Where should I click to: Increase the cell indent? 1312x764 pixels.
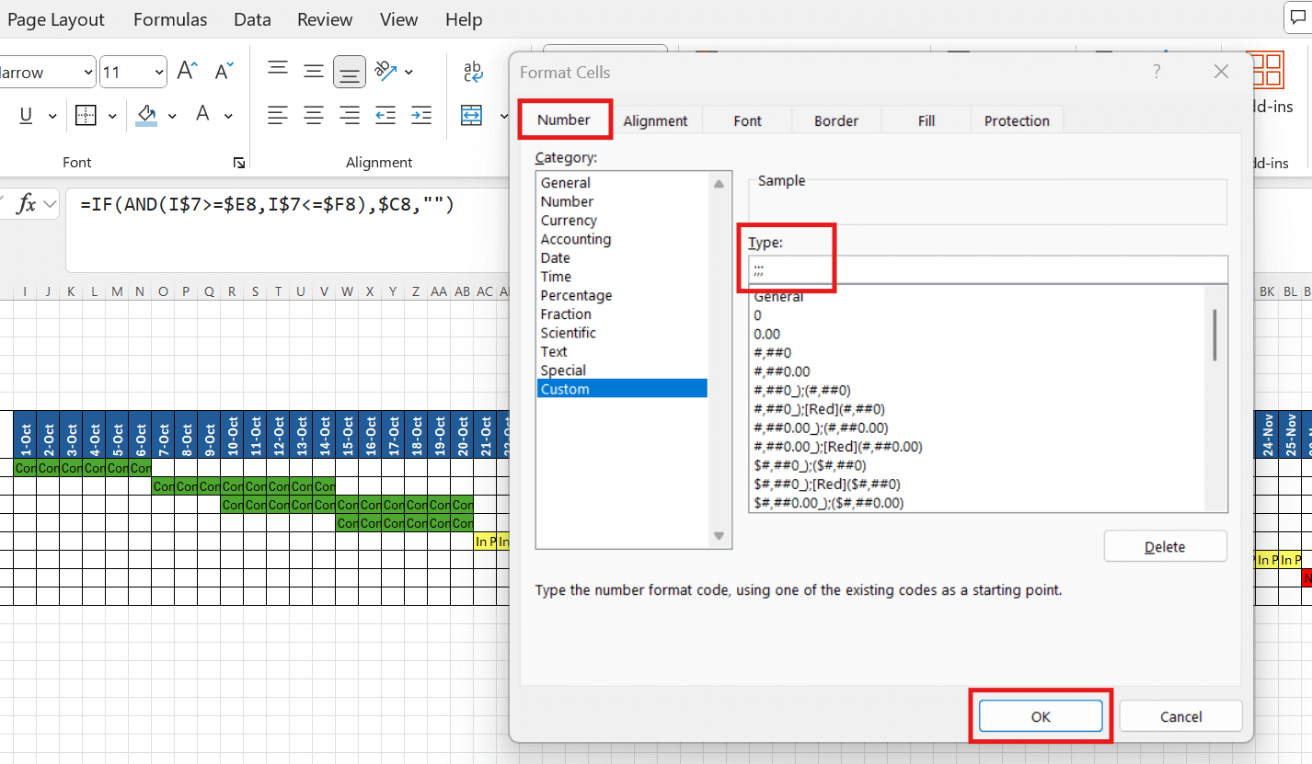pyautogui.click(x=421, y=115)
